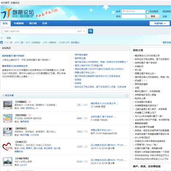Collapse the 关注丰城 section with the round button
Screen dimensions: 171x171
[127, 95]
